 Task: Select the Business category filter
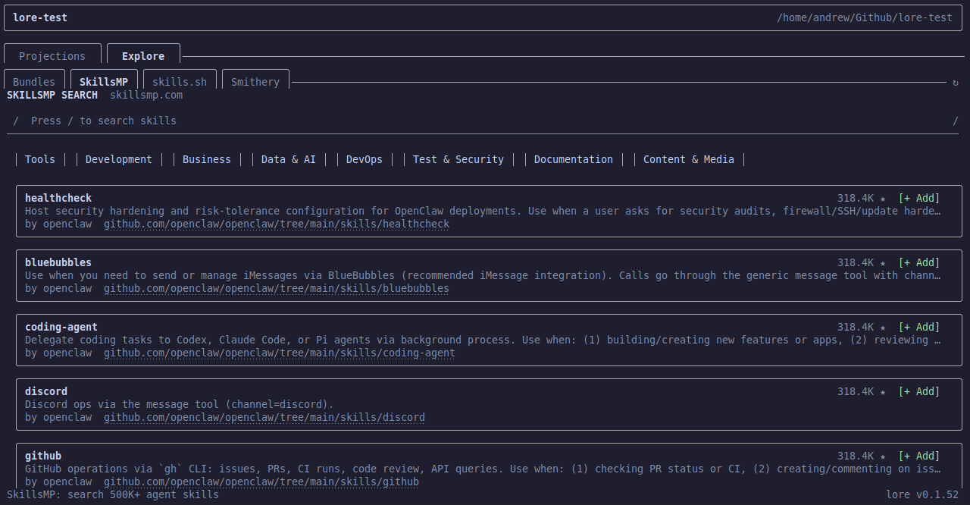coord(207,159)
